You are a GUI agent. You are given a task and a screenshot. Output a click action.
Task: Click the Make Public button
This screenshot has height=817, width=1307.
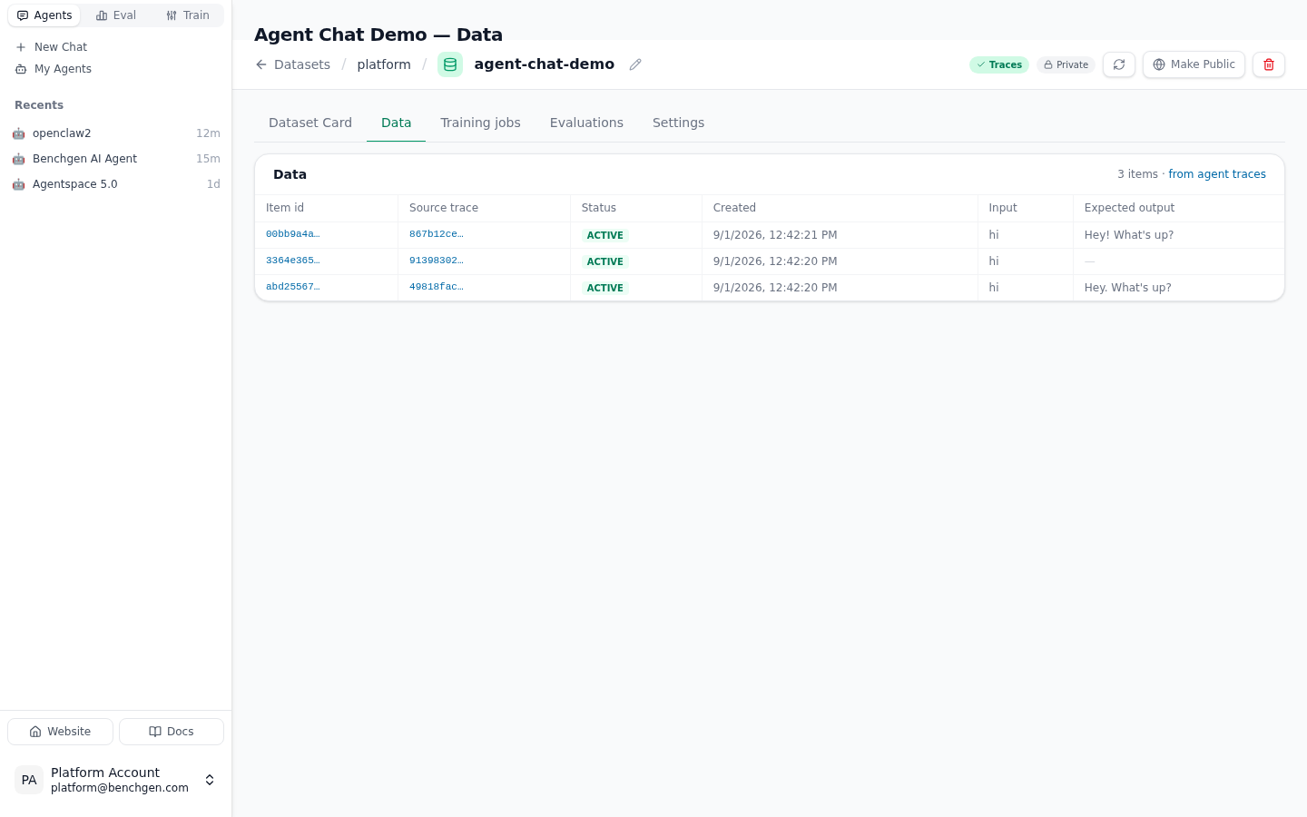(1194, 64)
